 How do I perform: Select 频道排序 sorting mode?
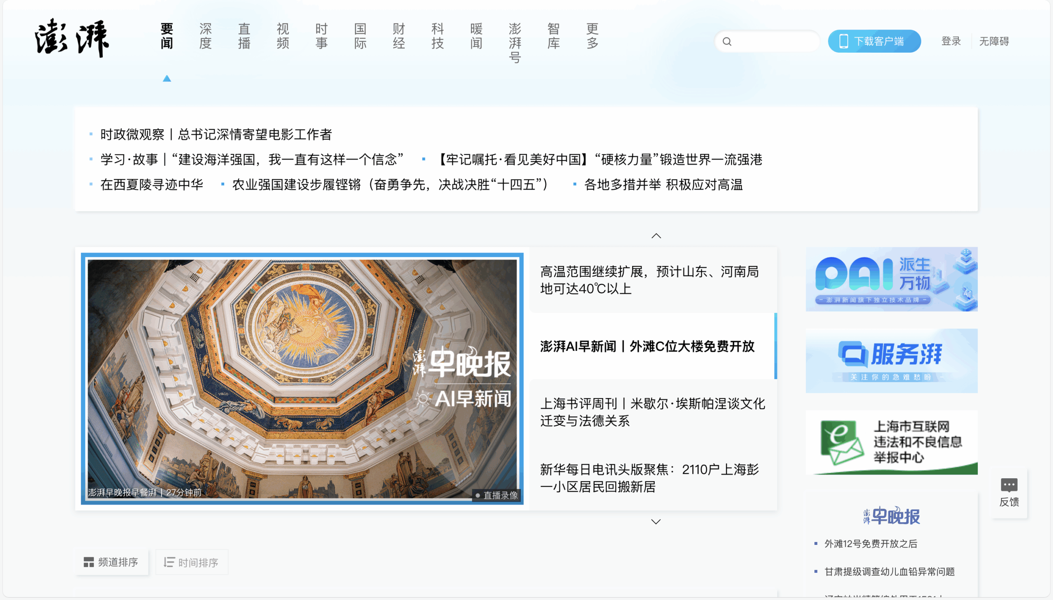point(111,562)
